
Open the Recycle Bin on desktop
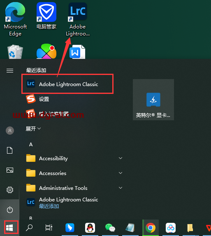point(15,51)
